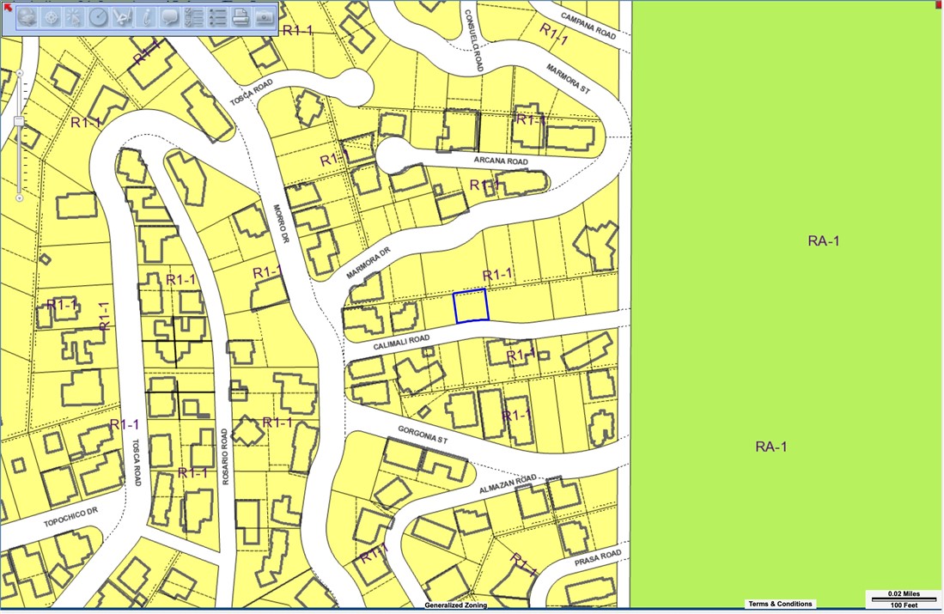The height and width of the screenshot is (614, 944).
Task: Zoom out using the slider's bottom arrow
Action: pos(19,198)
